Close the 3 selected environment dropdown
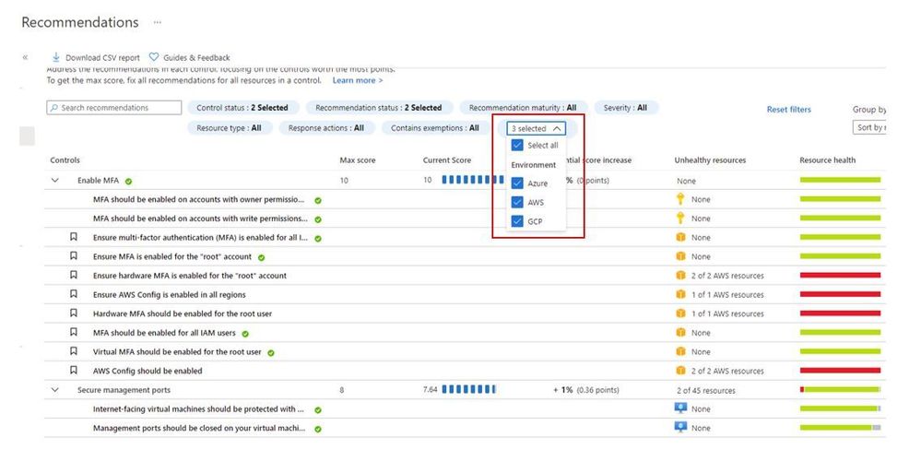921x473 pixels. pyautogui.click(x=537, y=128)
